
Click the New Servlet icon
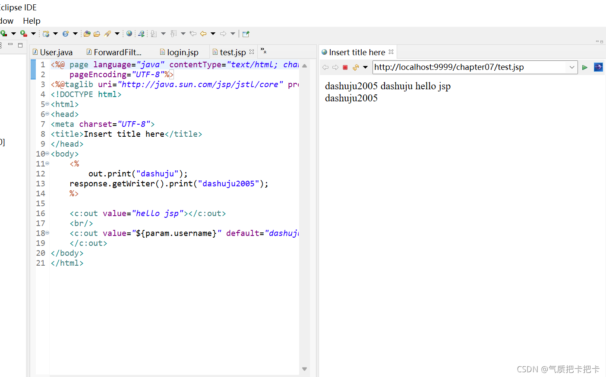coord(66,34)
